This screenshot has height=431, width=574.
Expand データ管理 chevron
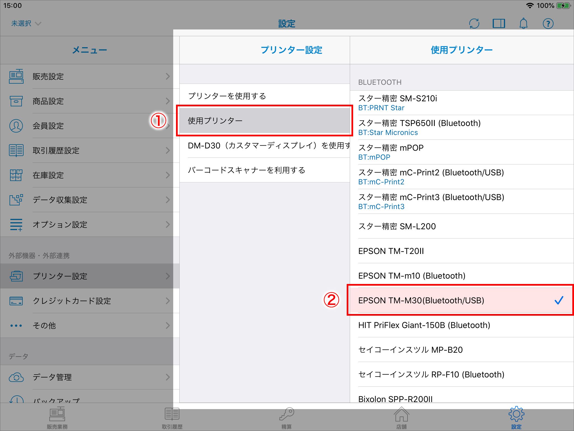tap(168, 377)
